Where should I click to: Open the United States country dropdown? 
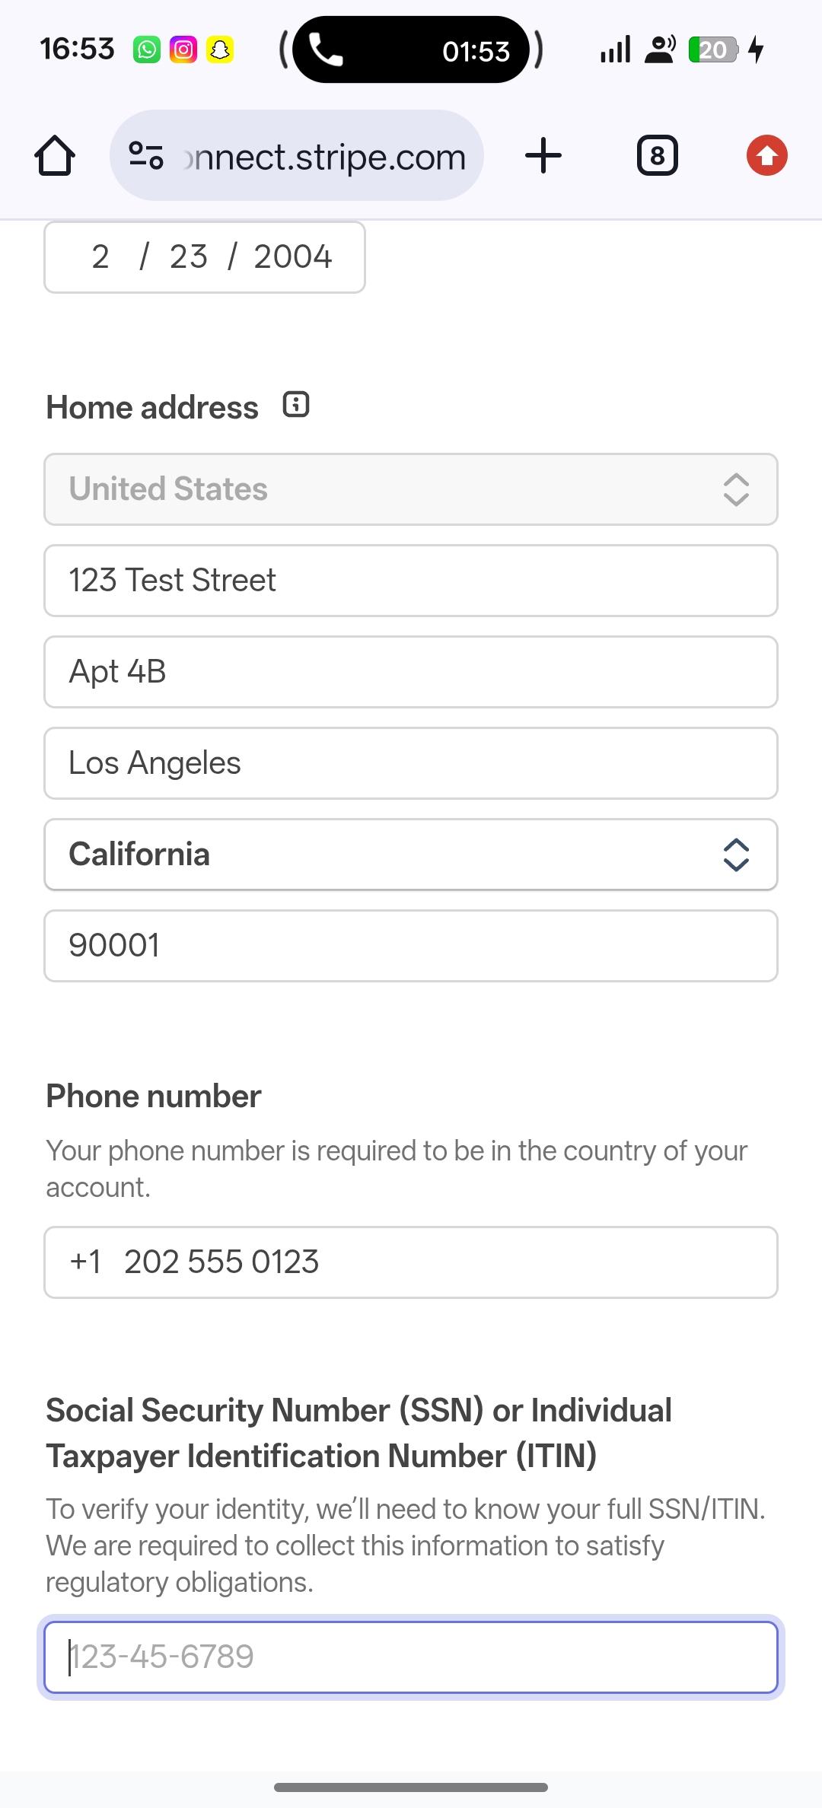pyautogui.click(x=411, y=489)
